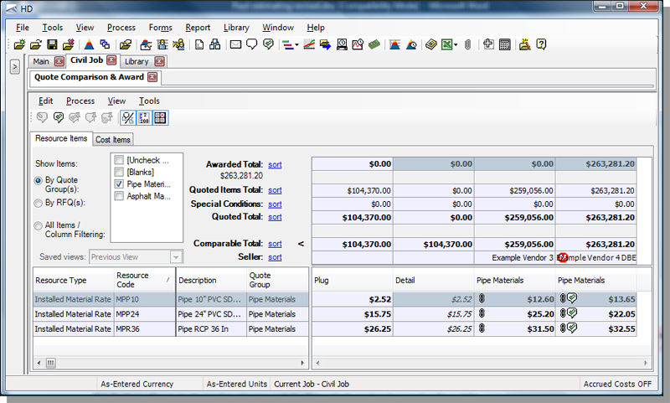Switch to the Cost Items tab

point(112,139)
